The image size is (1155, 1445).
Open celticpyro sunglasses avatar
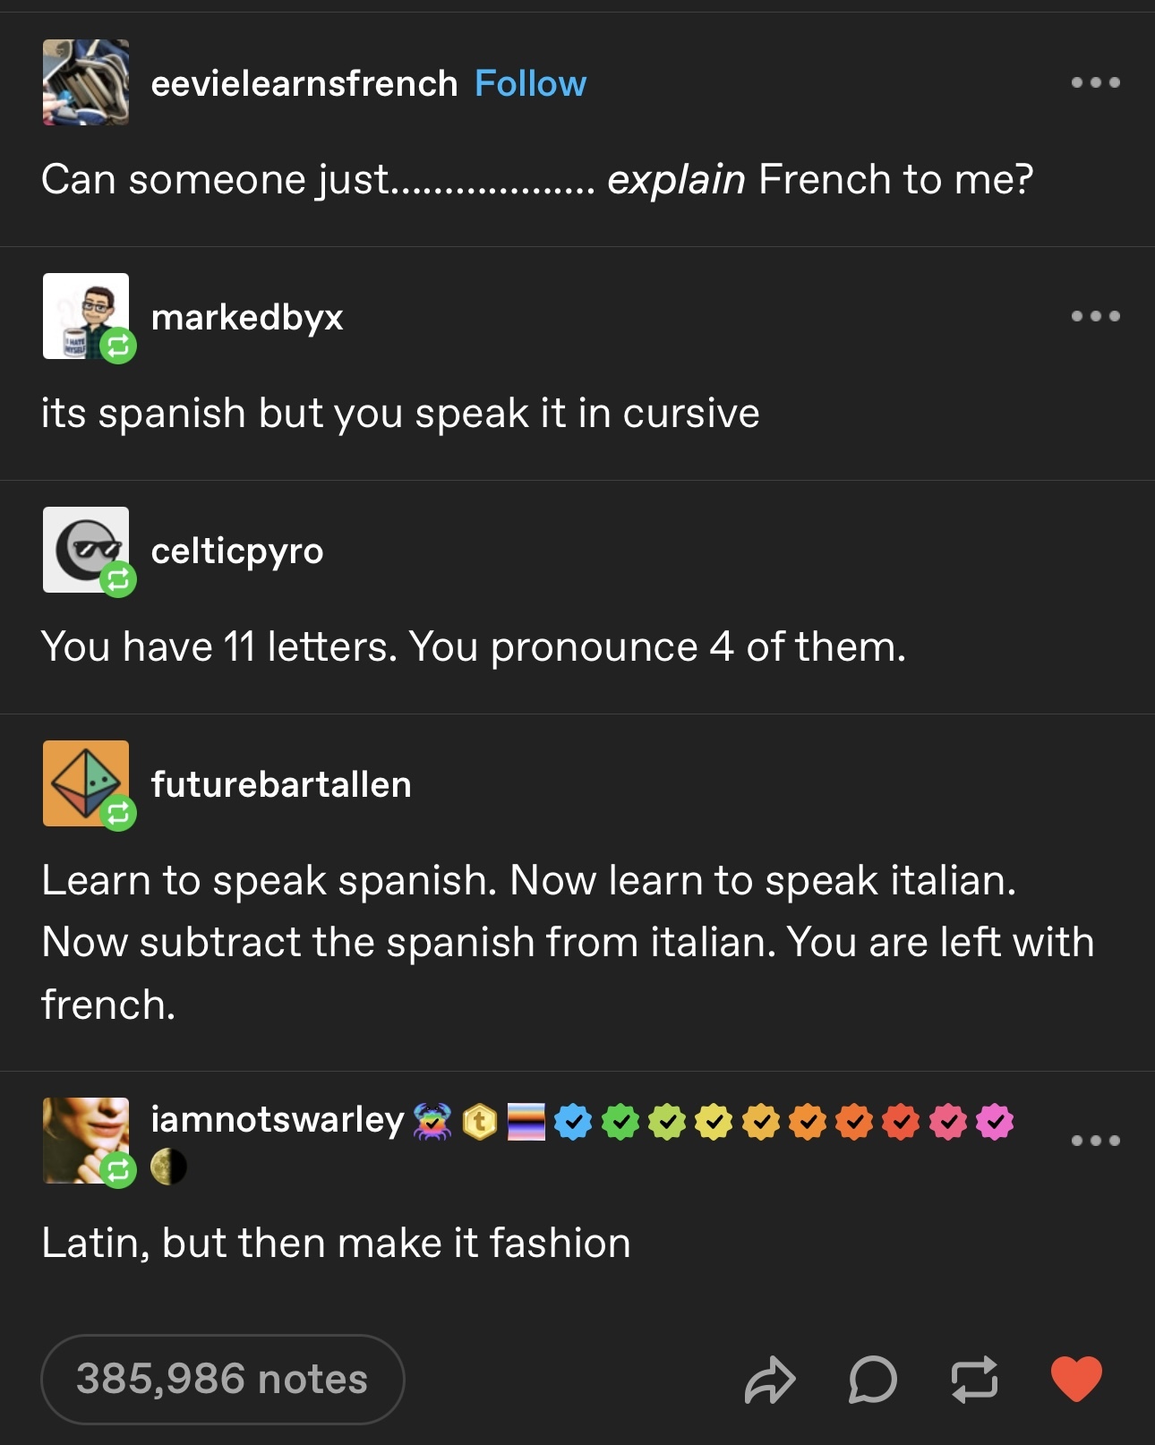[x=86, y=550]
